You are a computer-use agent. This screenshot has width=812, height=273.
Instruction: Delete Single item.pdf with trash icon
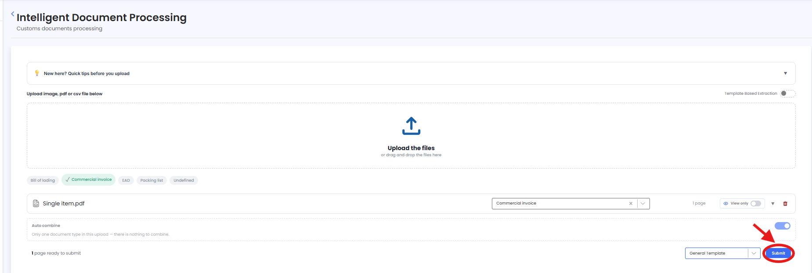click(785, 204)
